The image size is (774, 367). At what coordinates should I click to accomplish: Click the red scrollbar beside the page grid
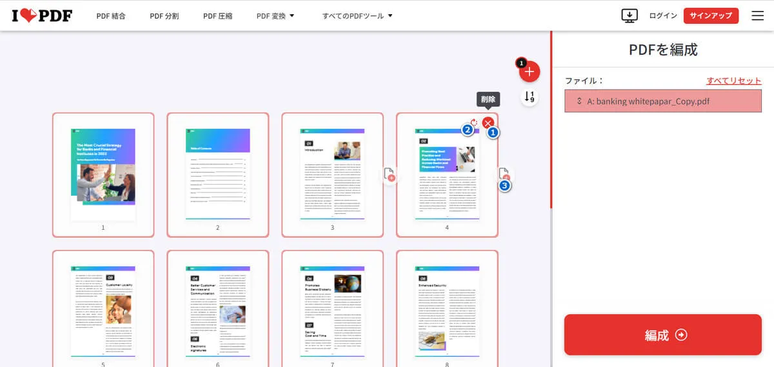tap(551, 120)
